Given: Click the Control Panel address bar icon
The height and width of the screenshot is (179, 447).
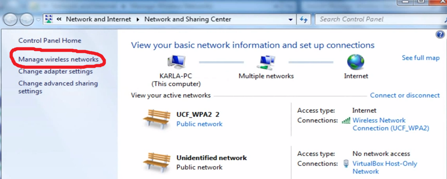Looking at the screenshot, I should pyautogui.click(x=49, y=19).
